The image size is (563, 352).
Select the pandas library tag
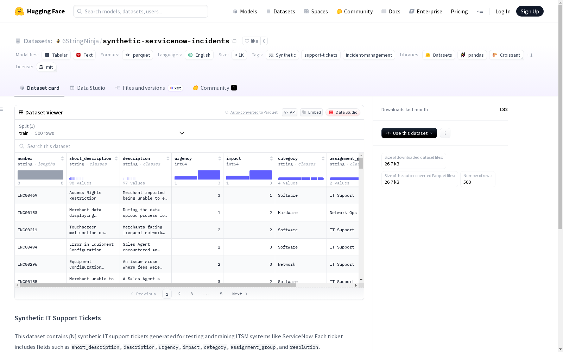pos(472,55)
